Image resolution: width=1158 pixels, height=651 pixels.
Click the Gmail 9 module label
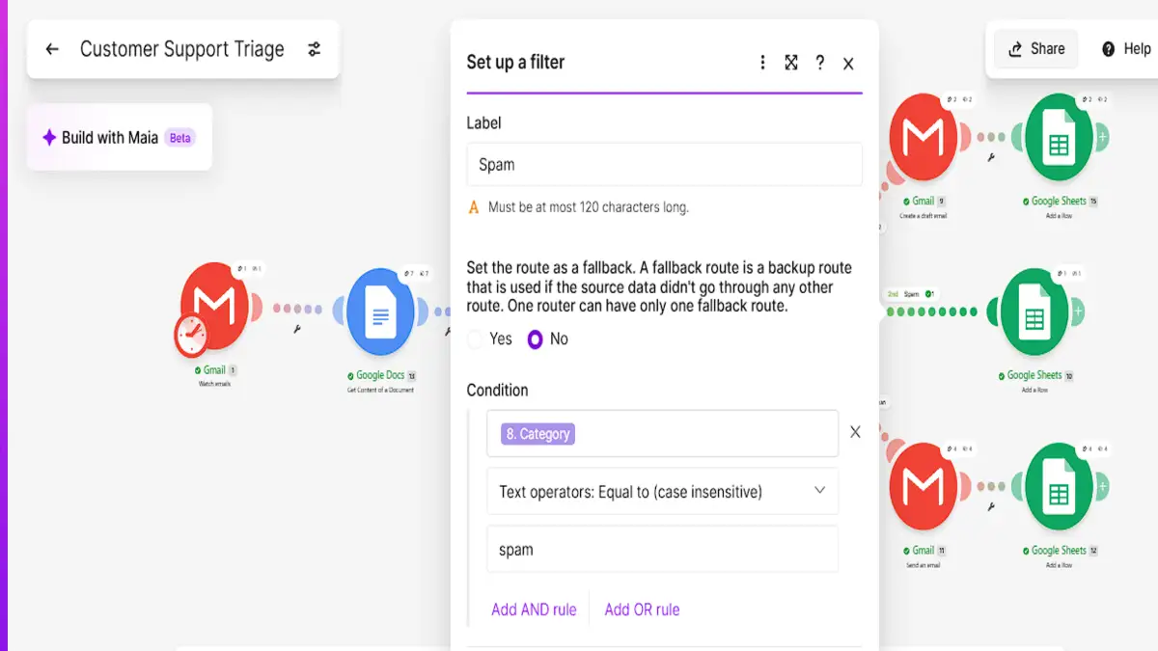click(923, 201)
